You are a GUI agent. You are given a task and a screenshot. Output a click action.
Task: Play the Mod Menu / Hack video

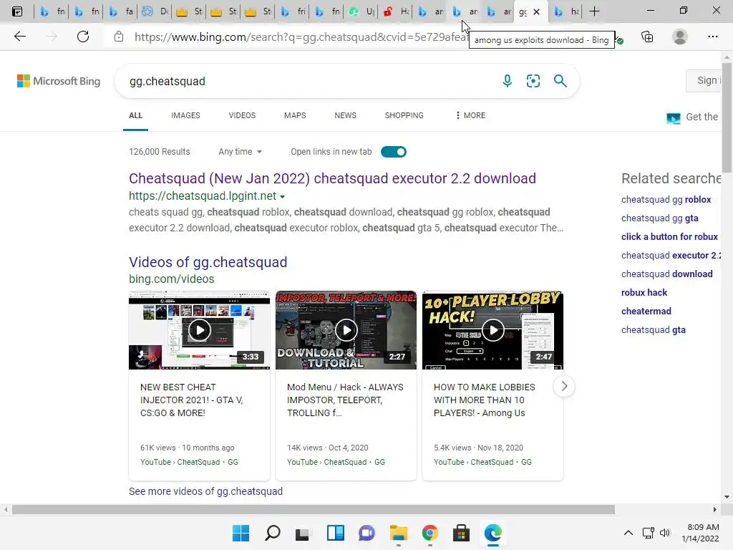point(346,330)
